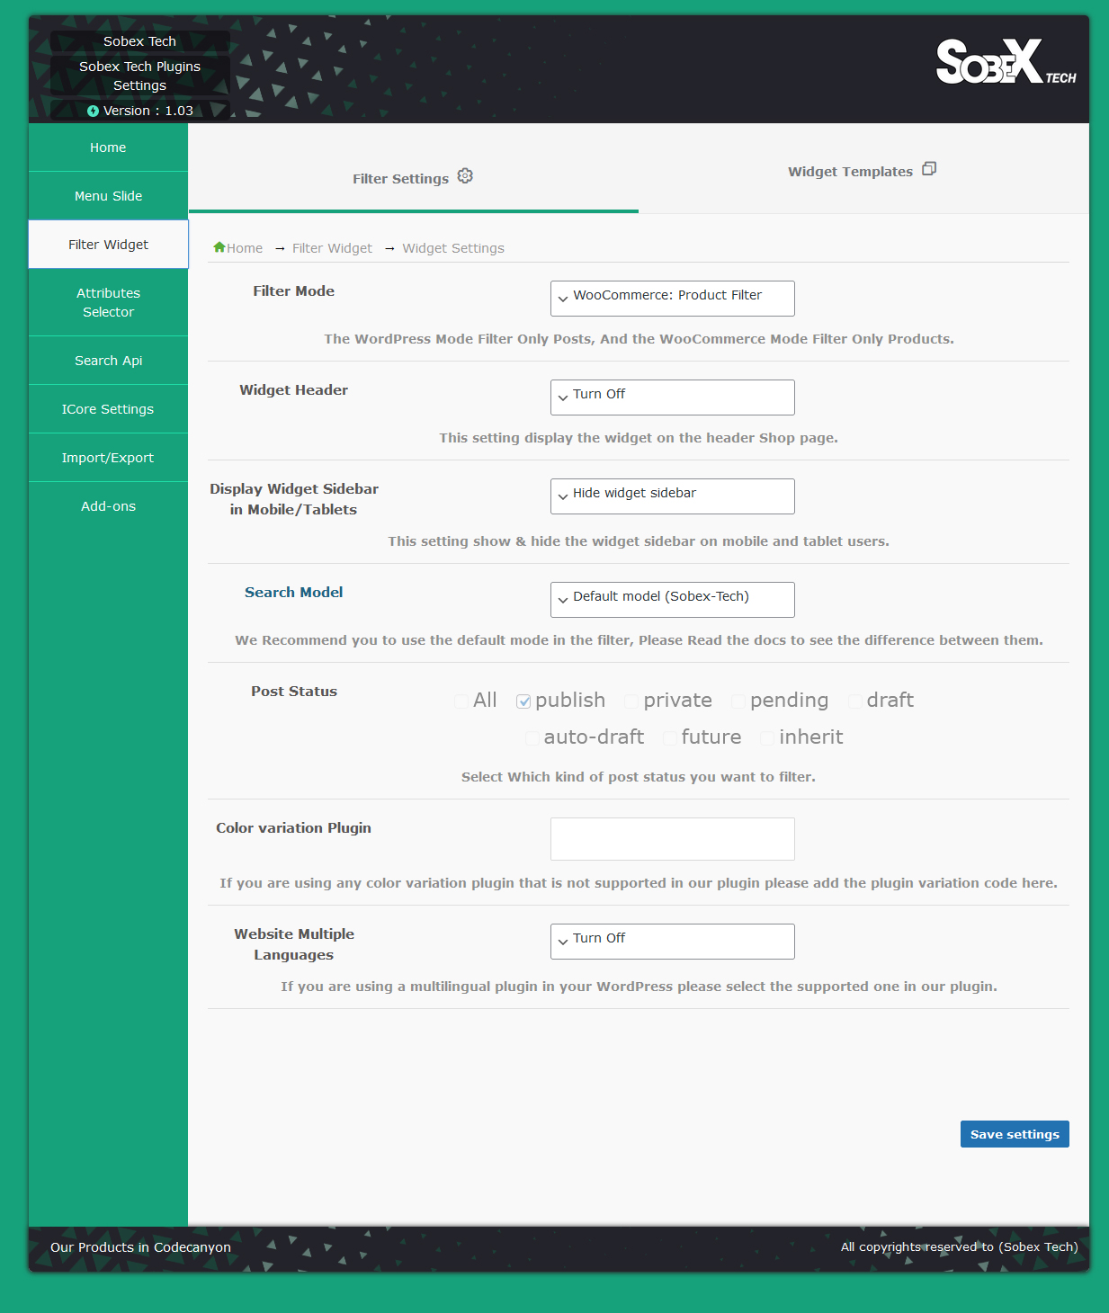Open Add-ons in the sidebar
Viewport: 1109px width, 1313px height.
pos(108,506)
